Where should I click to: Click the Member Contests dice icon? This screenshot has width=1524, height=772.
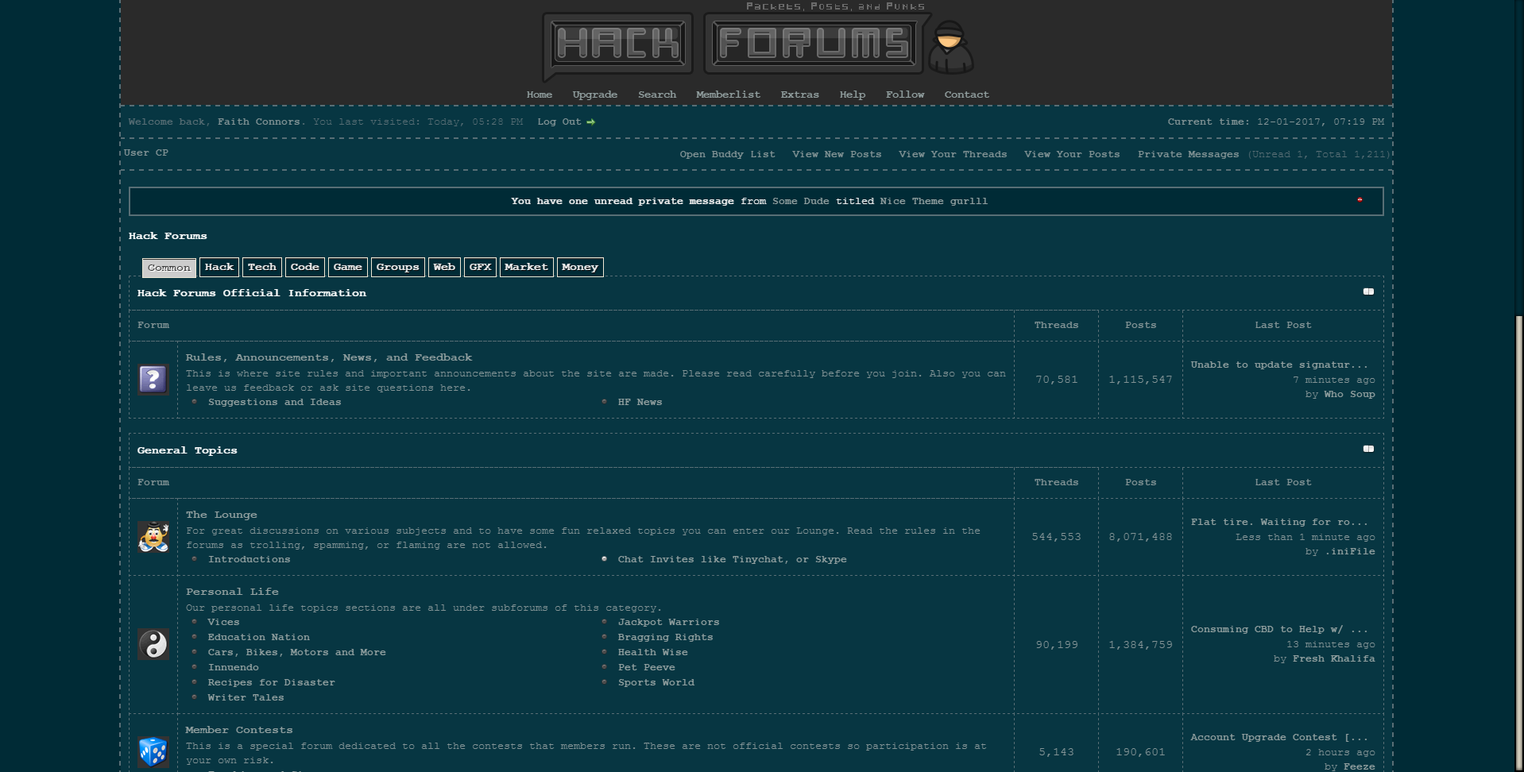[x=153, y=751]
